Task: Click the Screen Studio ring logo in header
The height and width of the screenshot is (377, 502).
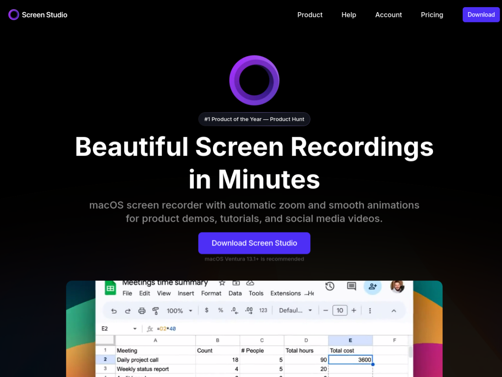Action: tap(14, 15)
